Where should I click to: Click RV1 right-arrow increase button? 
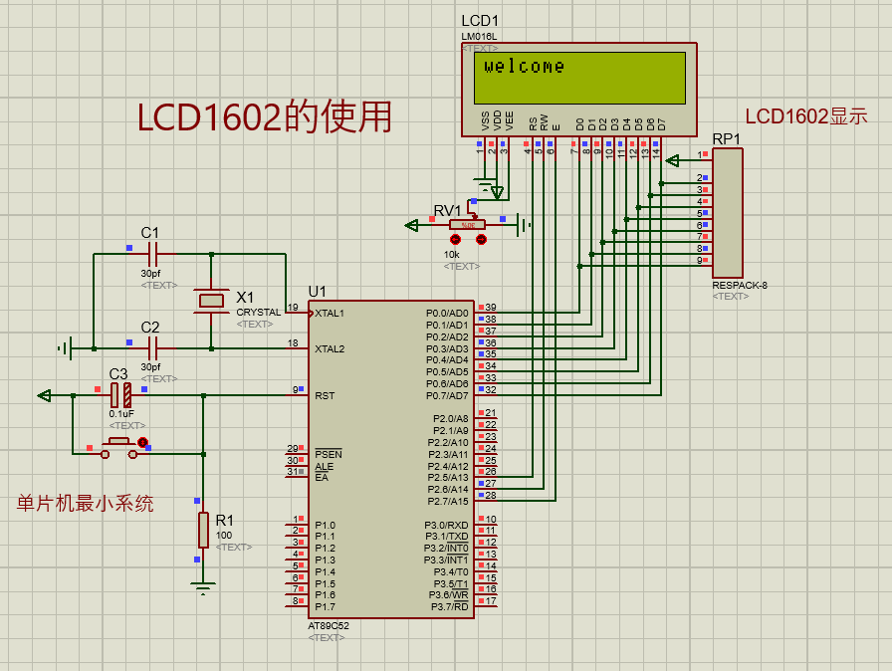coord(481,239)
